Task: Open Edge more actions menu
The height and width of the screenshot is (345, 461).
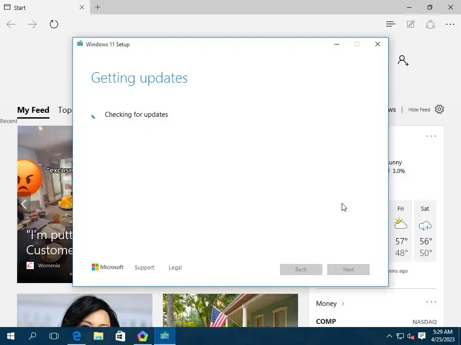Action: click(x=450, y=24)
